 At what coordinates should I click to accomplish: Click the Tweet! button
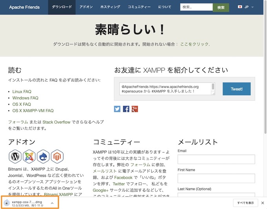coord(236,89)
